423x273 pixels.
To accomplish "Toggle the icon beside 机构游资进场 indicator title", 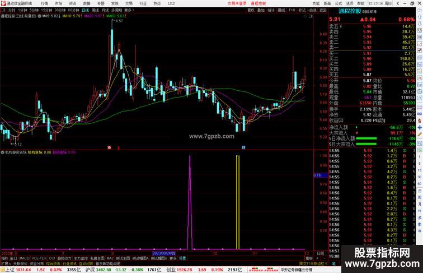I will click(x=2, y=152).
